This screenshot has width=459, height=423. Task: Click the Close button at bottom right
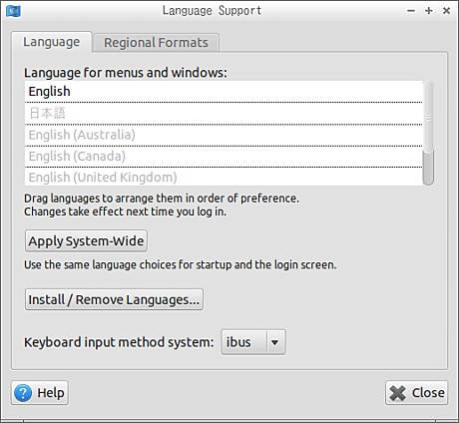[x=417, y=393]
